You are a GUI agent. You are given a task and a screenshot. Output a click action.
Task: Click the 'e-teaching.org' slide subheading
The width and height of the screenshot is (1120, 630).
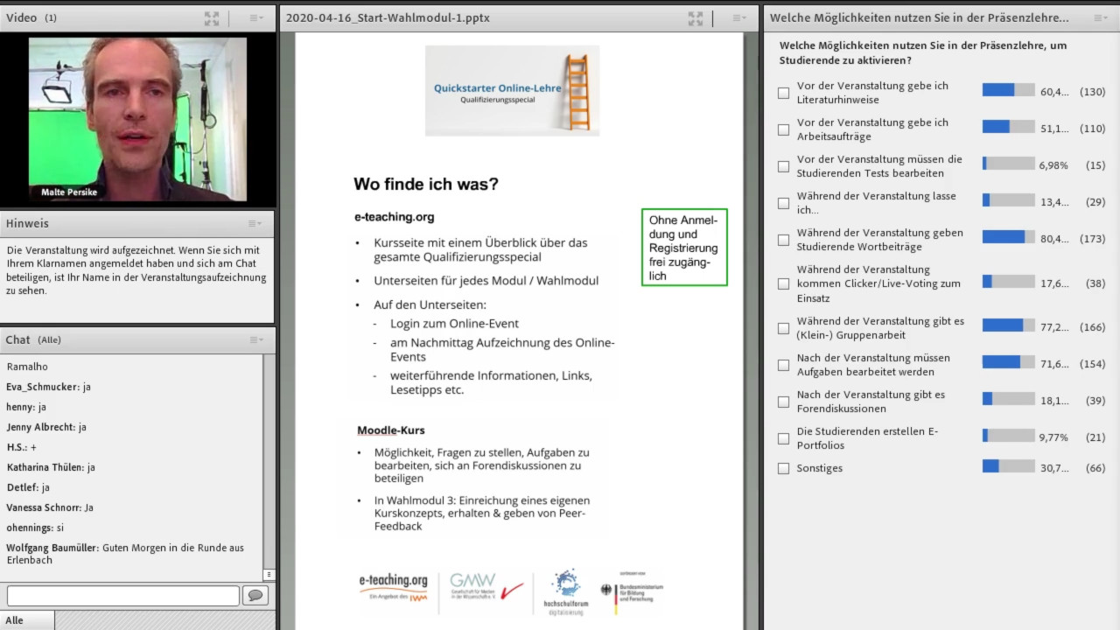pos(394,217)
